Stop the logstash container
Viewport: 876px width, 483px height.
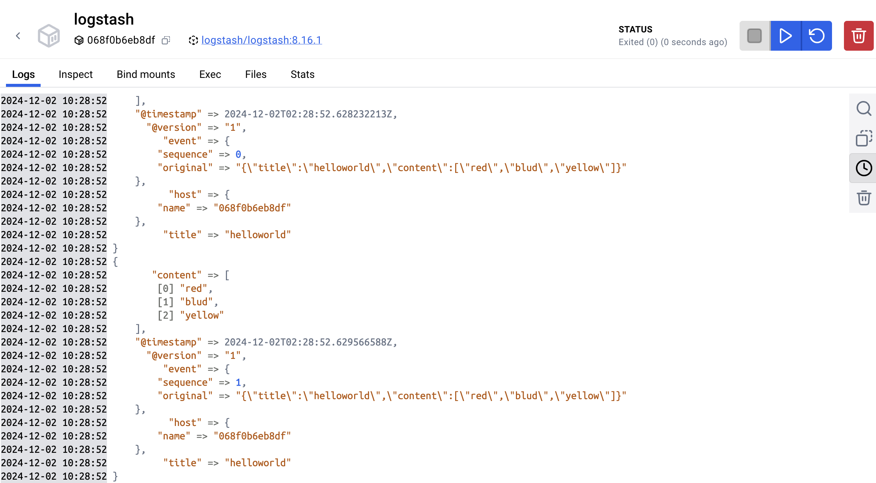tap(754, 36)
